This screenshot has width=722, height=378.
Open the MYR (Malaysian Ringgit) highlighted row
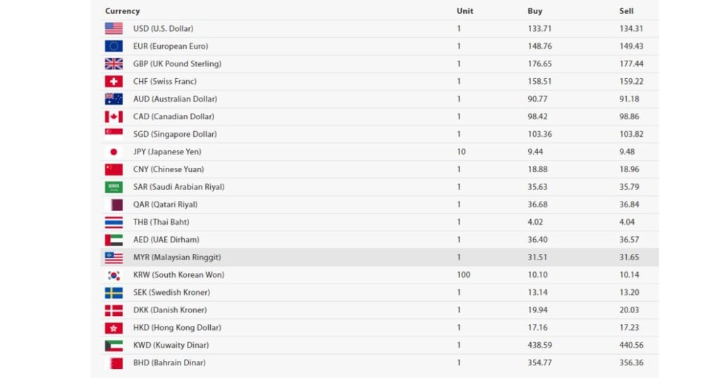point(379,257)
